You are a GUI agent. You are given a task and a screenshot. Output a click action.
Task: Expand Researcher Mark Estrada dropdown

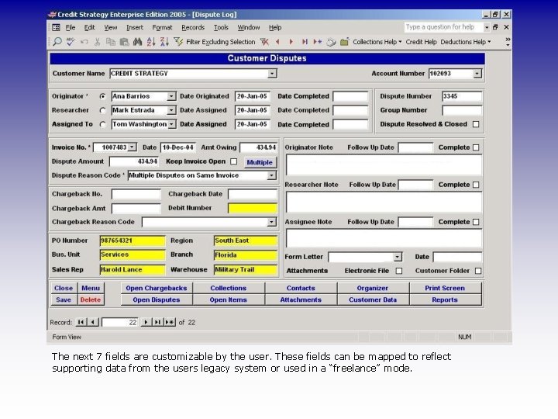171,110
